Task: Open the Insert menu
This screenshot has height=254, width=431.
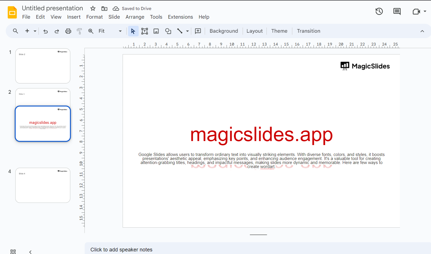Action: (x=74, y=17)
